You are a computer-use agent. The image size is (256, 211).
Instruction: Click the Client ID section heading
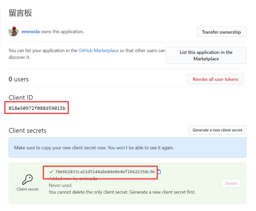click(x=21, y=97)
